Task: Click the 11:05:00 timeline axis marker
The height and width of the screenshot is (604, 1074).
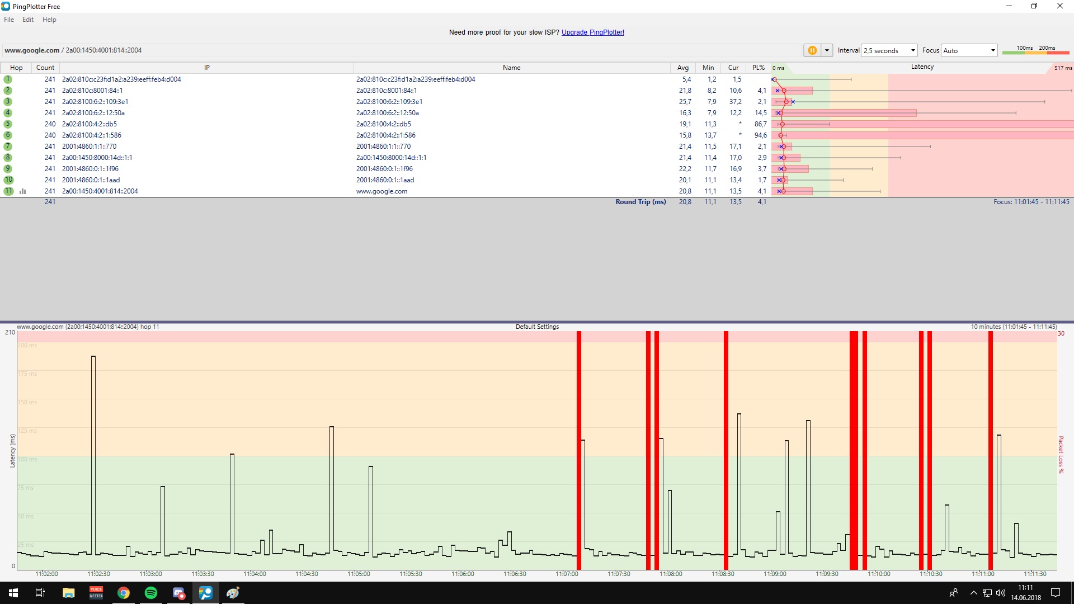Action: click(x=359, y=574)
